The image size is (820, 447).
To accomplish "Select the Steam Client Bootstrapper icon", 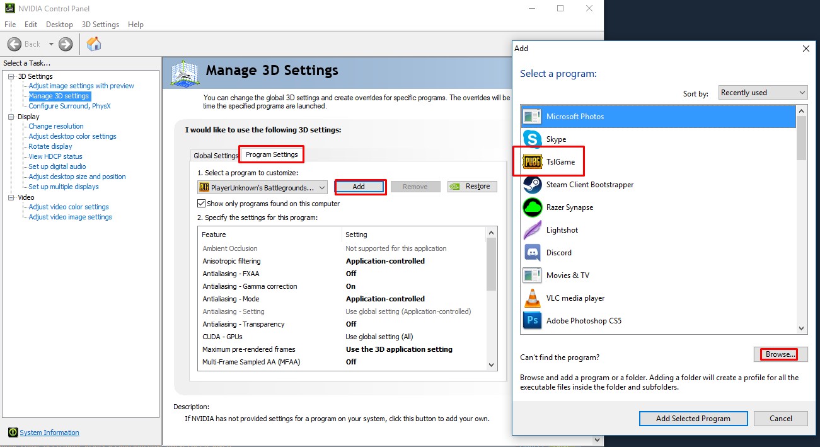I will [x=533, y=185].
